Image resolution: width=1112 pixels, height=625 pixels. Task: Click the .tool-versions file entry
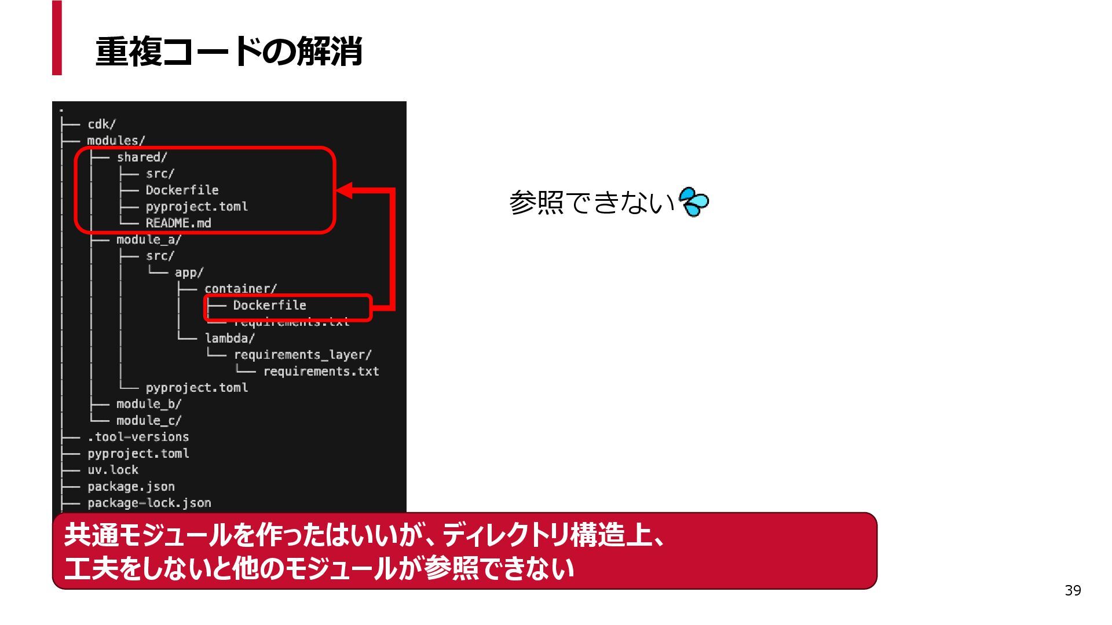(138, 437)
